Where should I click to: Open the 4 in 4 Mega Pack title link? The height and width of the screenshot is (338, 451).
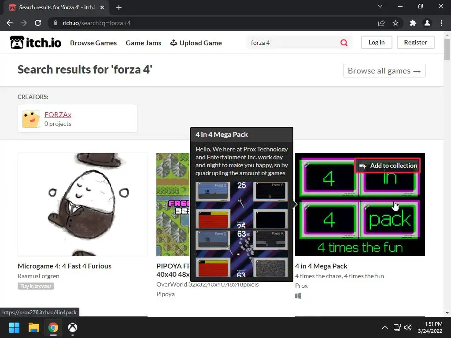pyautogui.click(x=321, y=266)
